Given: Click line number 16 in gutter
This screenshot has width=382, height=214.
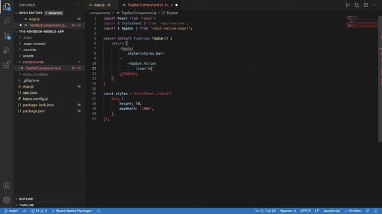Looking at the screenshot, I should click(x=94, y=93).
